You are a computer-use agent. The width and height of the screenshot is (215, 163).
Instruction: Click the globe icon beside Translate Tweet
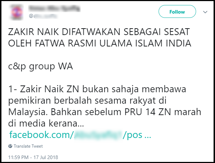coord(10,146)
